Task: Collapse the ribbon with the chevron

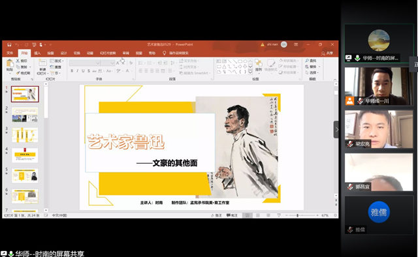Action: [335, 80]
